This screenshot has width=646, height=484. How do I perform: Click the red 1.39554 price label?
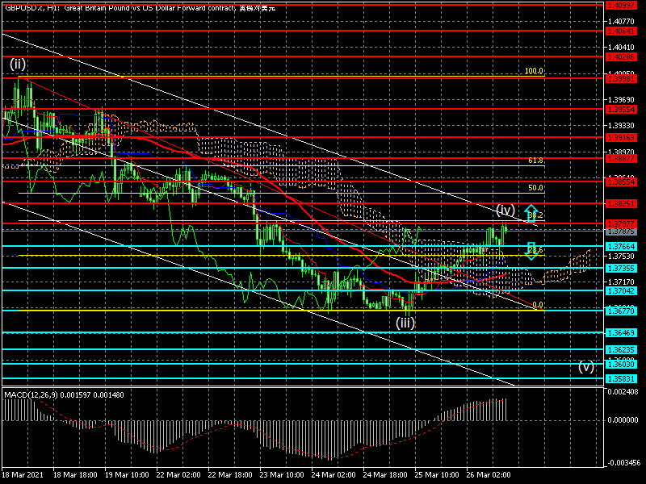coord(621,110)
